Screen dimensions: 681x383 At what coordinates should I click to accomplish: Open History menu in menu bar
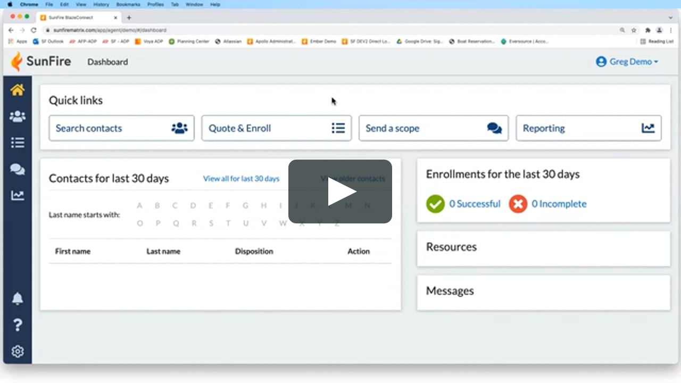[x=101, y=4]
